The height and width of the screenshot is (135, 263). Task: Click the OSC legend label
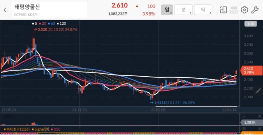click(x=56, y=129)
